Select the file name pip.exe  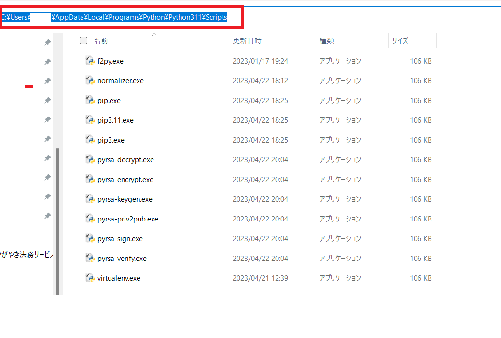109,101
